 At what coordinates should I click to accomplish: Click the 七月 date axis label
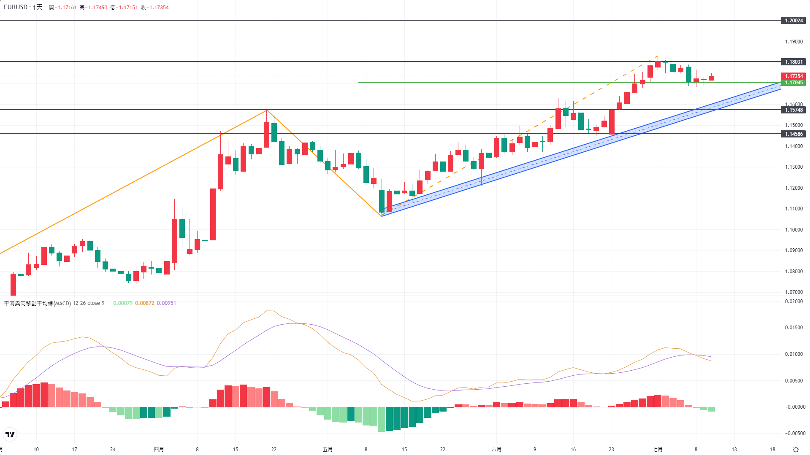pyautogui.click(x=658, y=450)
